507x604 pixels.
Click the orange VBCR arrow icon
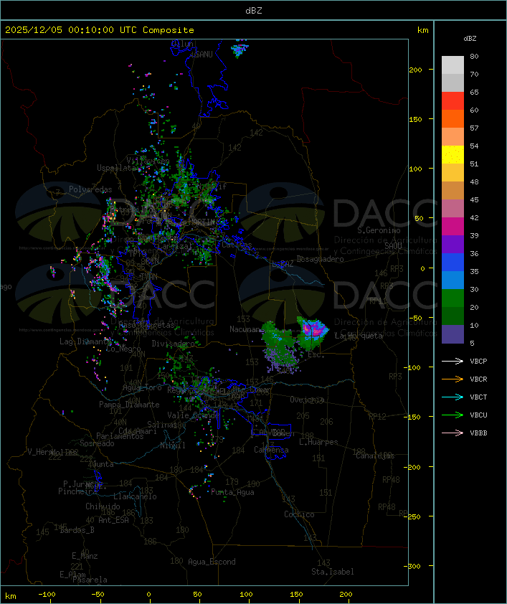(x=452, y=379)
